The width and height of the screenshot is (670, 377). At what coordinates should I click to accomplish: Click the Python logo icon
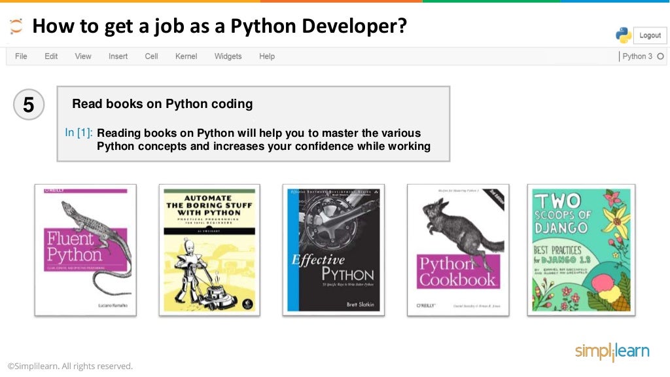(624, 35)
